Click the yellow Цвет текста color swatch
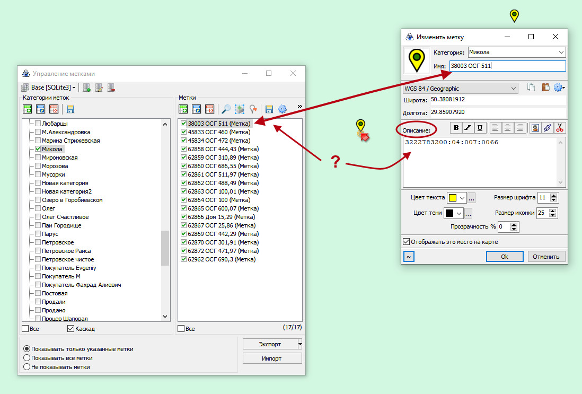The image size is (582, 394). pyautogui.click(x=453, y=198)
